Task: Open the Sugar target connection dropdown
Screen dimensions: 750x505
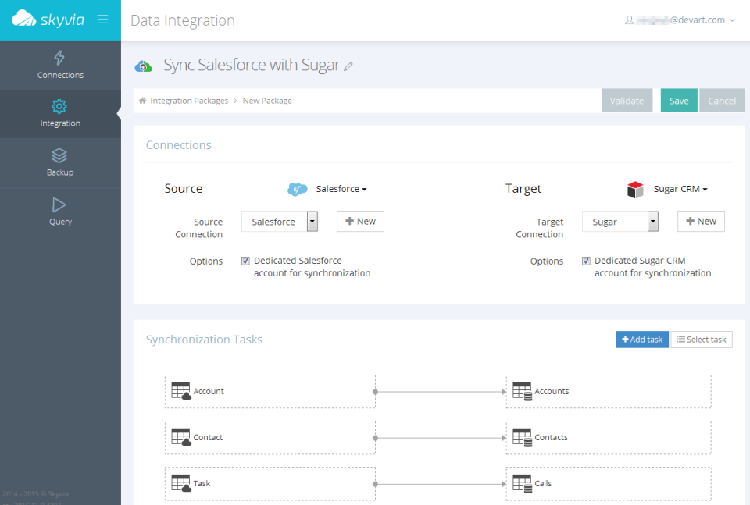Action: (x=652, y=221)
